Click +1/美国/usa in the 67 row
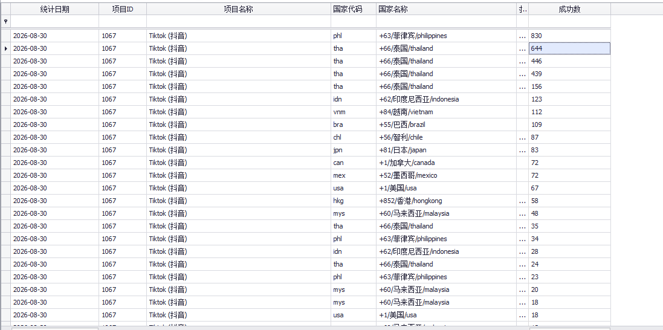 tap(447, 189)
